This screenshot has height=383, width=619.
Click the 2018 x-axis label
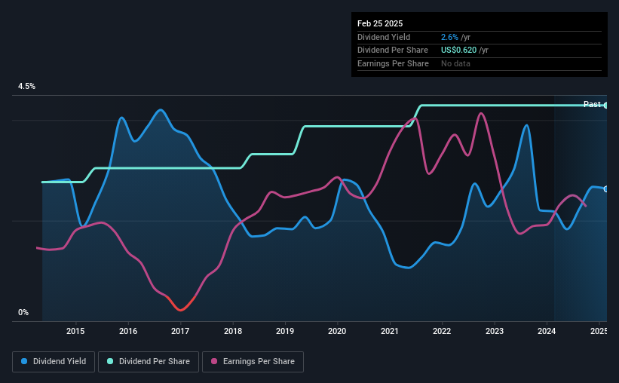(x=233, y=331)
